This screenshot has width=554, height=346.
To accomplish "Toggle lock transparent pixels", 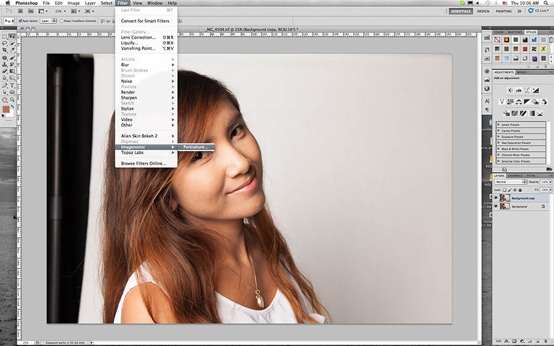I will click(x=505, y=190).
